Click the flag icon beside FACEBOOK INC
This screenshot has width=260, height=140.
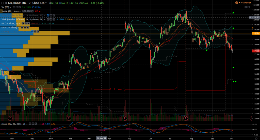[6, 3]
